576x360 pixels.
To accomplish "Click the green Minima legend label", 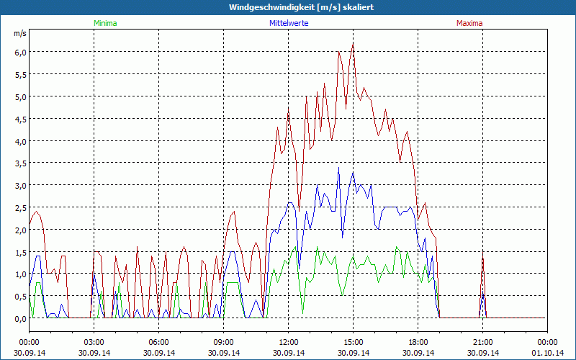I will pos(105,23).
